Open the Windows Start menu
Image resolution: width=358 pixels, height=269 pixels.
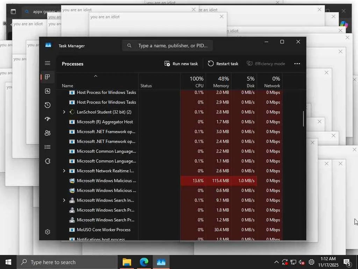8,262
